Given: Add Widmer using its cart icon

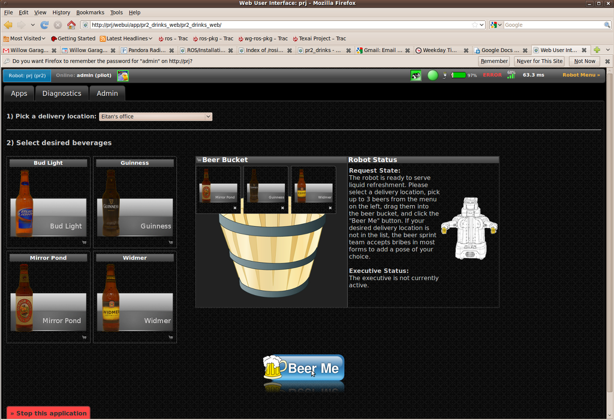Looking at the screenshot, I should [171, 337].
